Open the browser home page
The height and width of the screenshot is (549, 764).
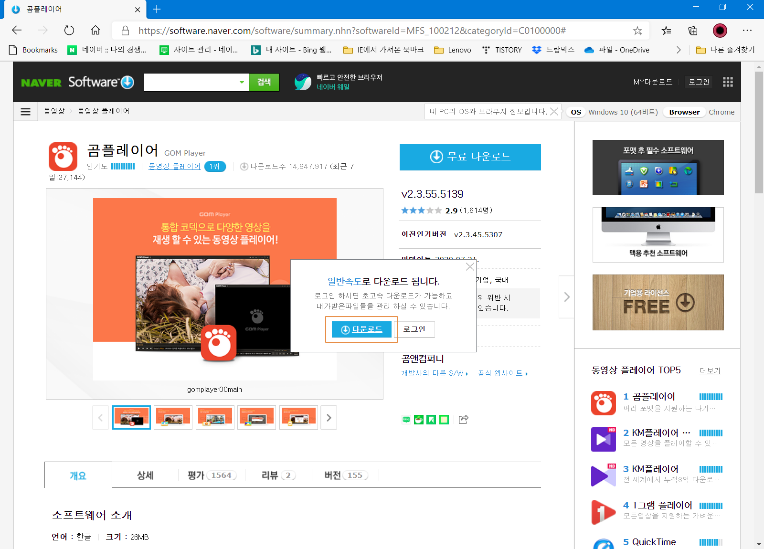click(x=95, y=31)
